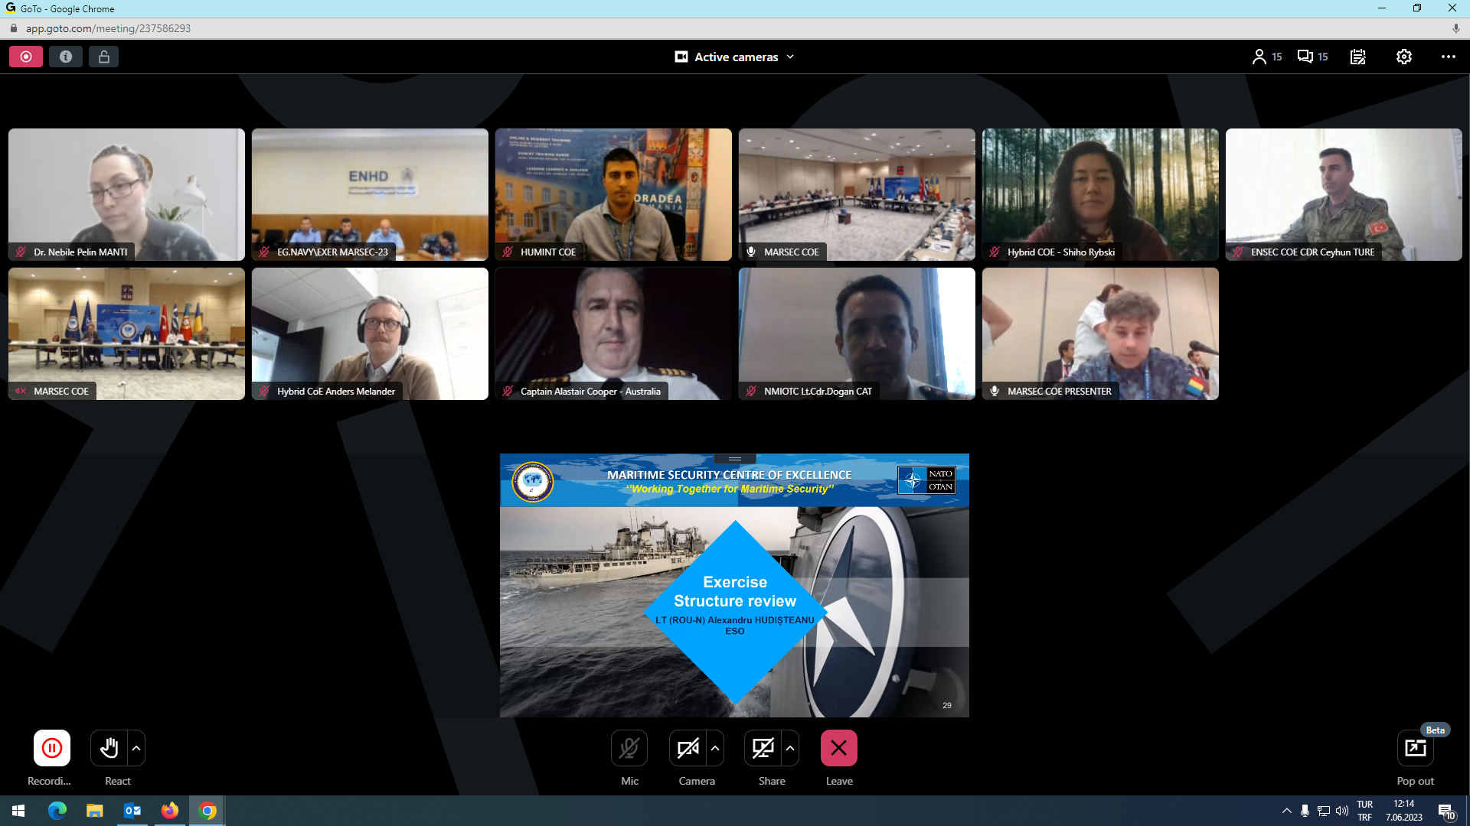Leave the meeting with the red button
The height and width of the screenshot is (826, 1470).
tap(839, 748)
